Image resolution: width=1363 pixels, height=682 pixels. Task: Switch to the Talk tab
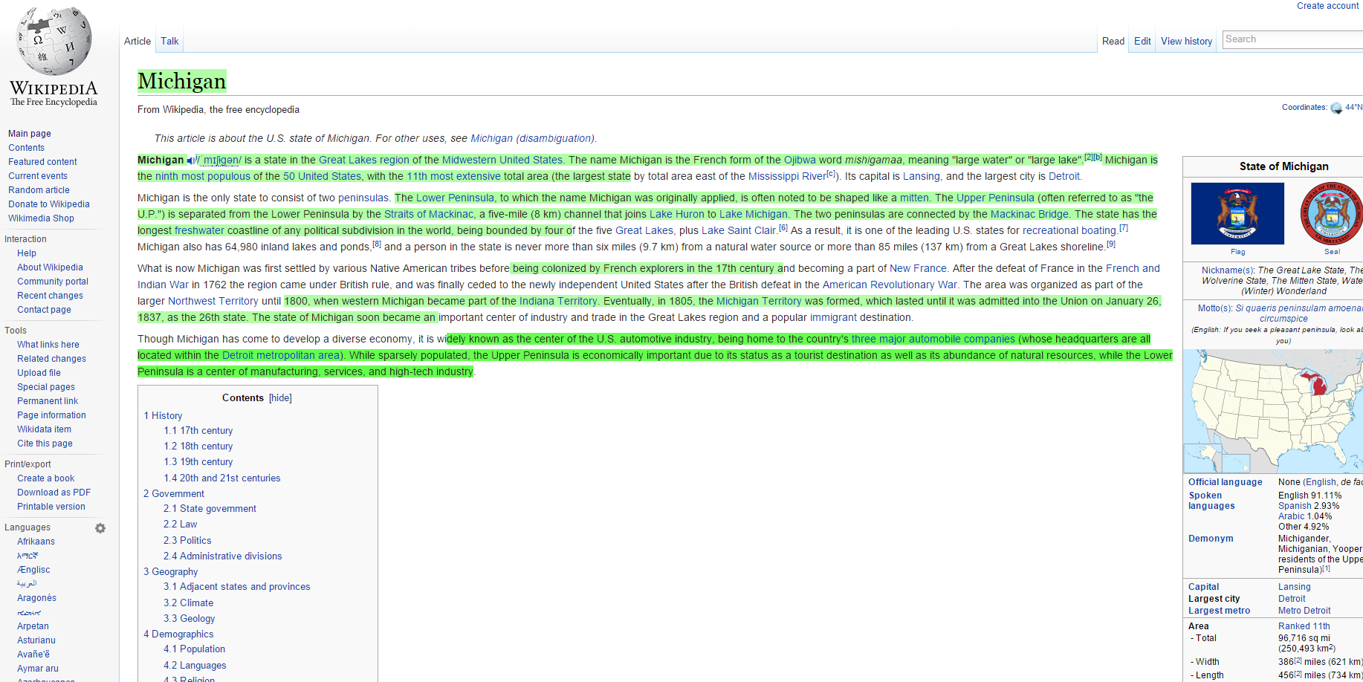pyautogui.click(x=169, y=42)
